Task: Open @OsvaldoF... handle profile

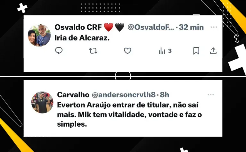Action: click(x=151, y=27)
